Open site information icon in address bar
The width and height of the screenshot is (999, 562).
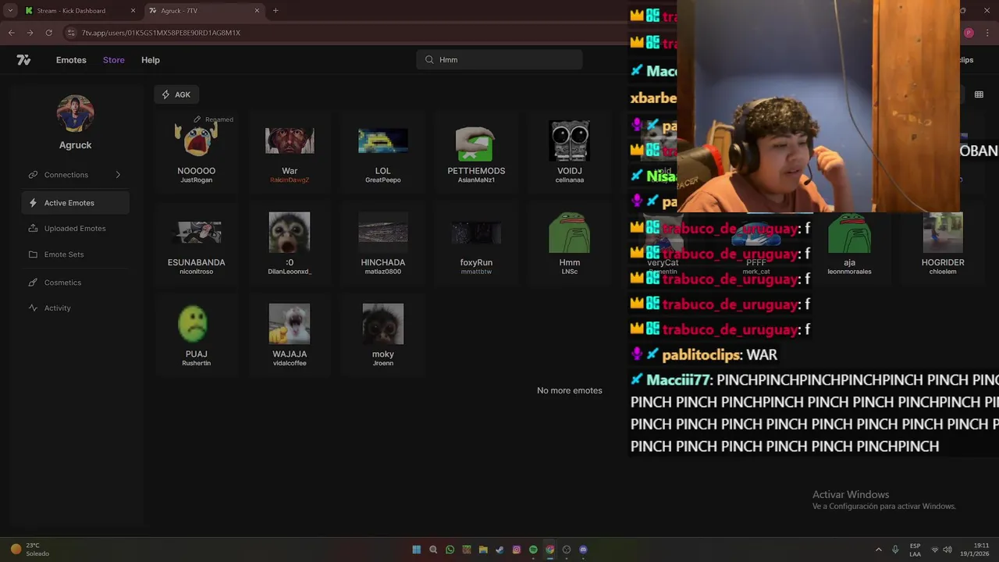[71, 33]
